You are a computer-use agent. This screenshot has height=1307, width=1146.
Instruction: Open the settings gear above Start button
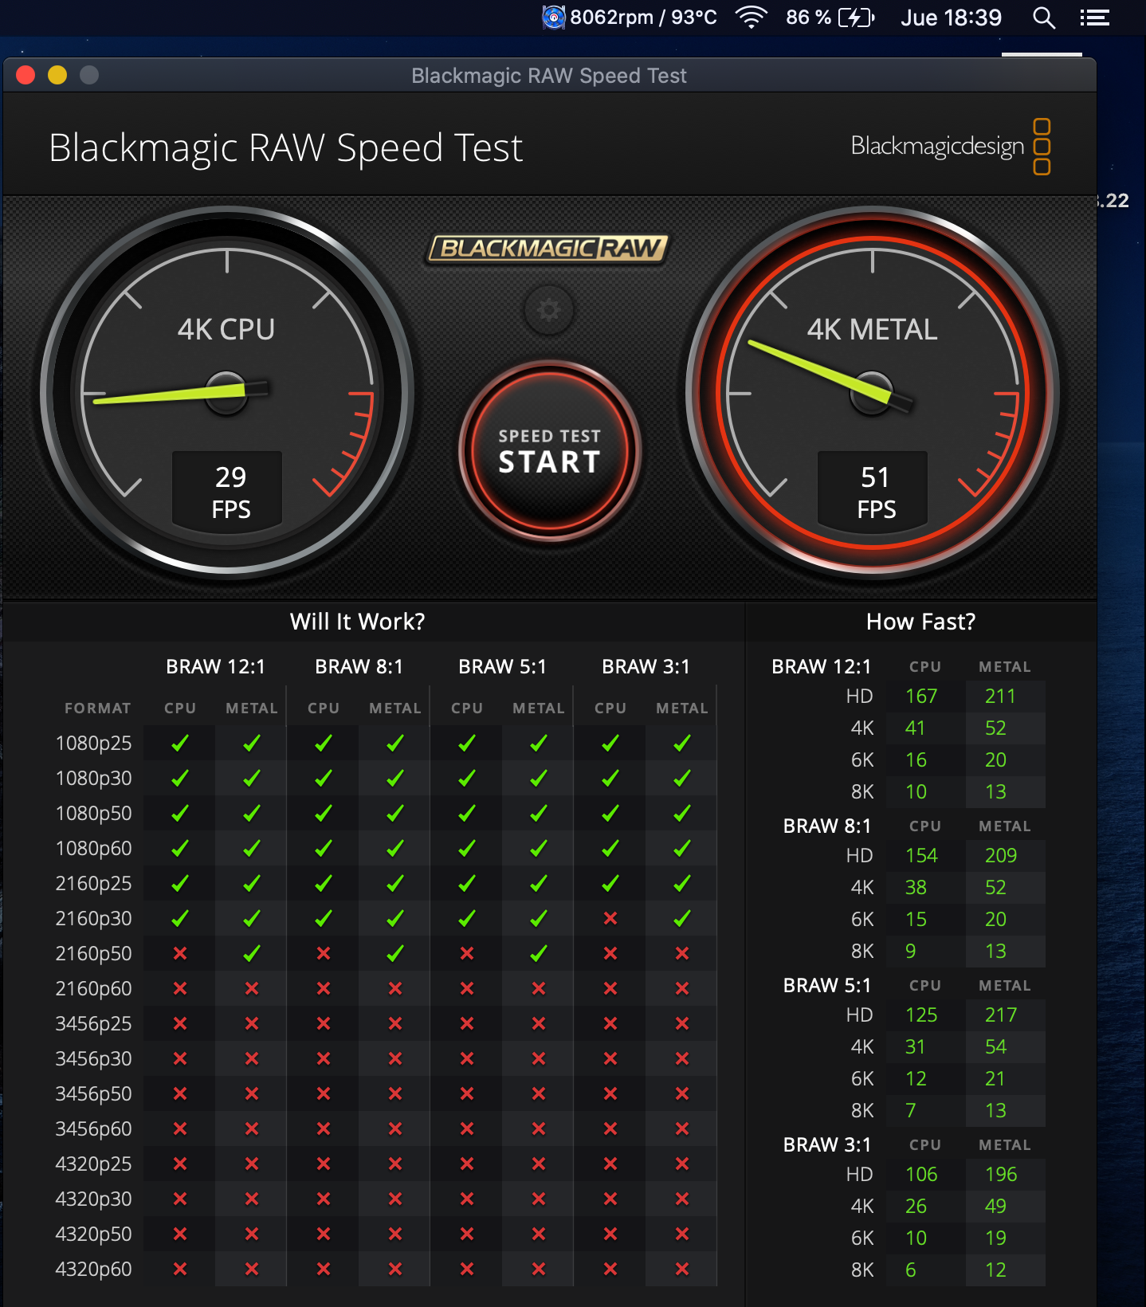point(549,309)
